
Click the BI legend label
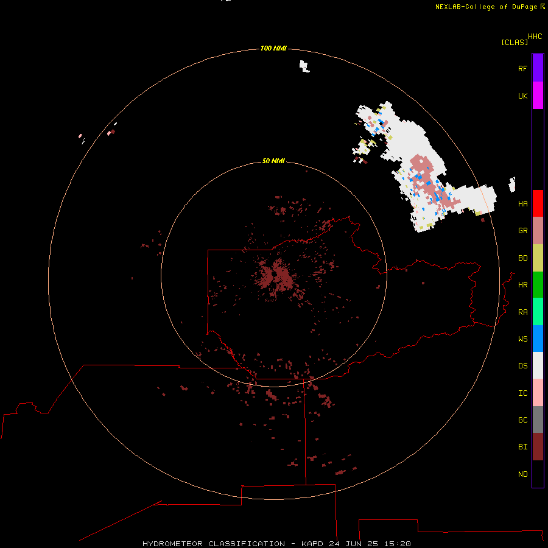(522, 447)
